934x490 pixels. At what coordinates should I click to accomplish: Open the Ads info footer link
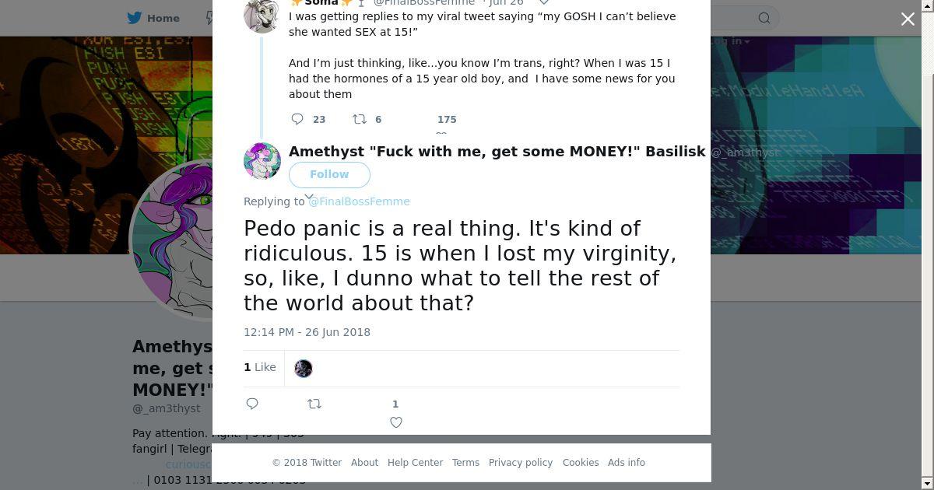point(626,462)
